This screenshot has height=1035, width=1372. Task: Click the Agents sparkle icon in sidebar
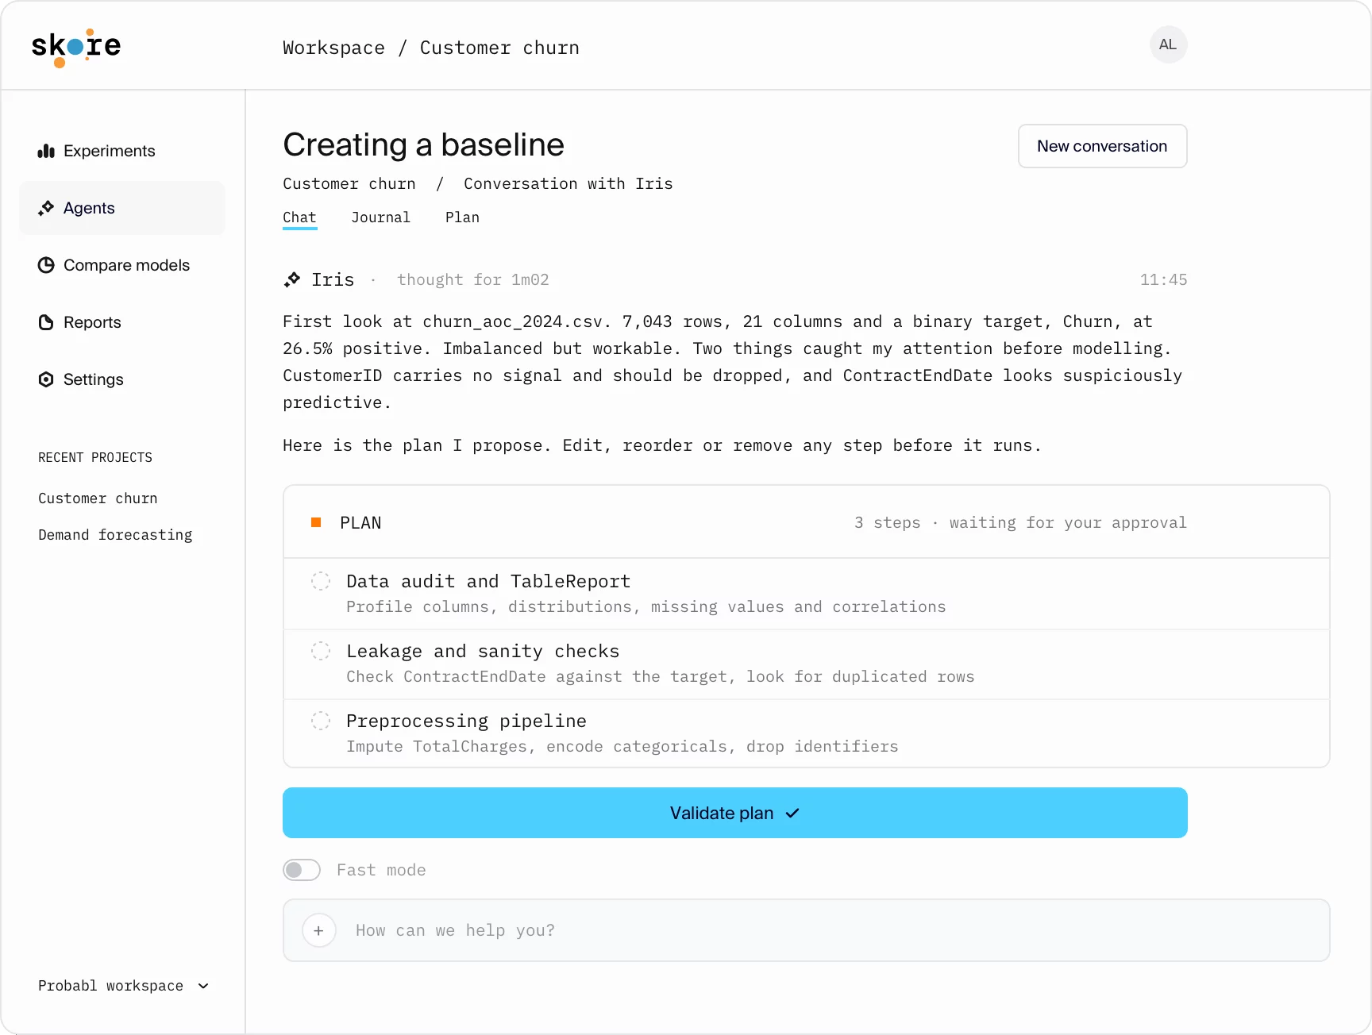46,208
